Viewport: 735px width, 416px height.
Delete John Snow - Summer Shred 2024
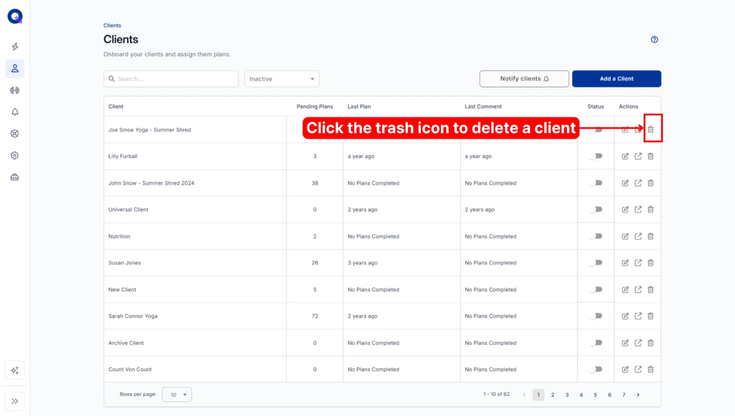click(650, 183)
